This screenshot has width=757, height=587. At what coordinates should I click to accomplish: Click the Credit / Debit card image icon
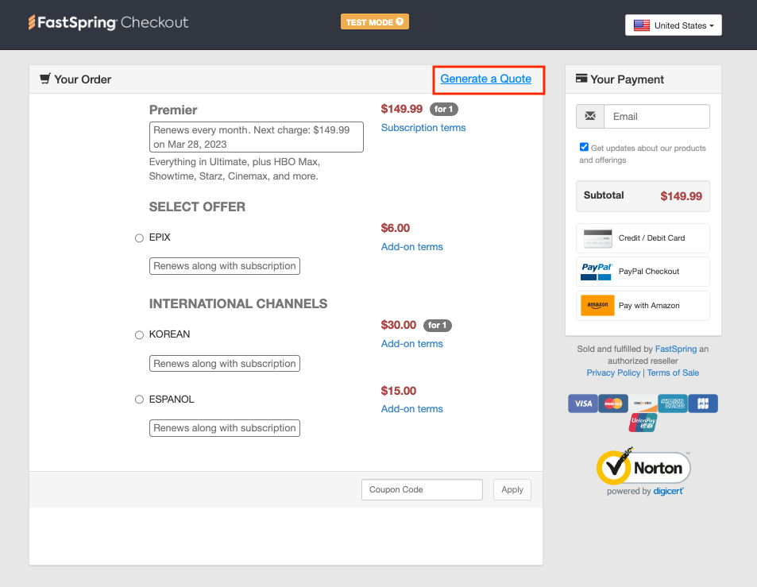(x=597, y=238)
